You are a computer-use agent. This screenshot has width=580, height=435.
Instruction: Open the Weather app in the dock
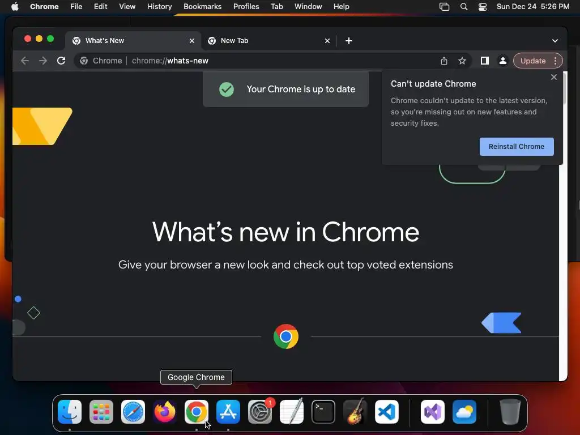coord(464,412)
